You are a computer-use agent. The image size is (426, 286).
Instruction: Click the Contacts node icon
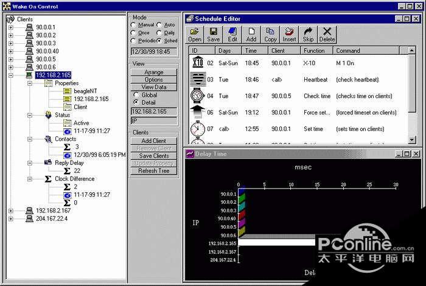click(48, 139)
